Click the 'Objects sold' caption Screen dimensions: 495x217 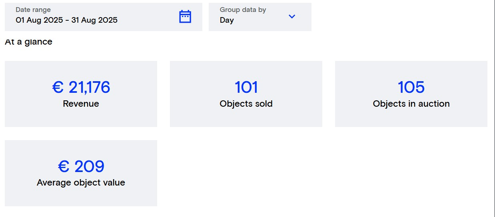pos(246,104)
